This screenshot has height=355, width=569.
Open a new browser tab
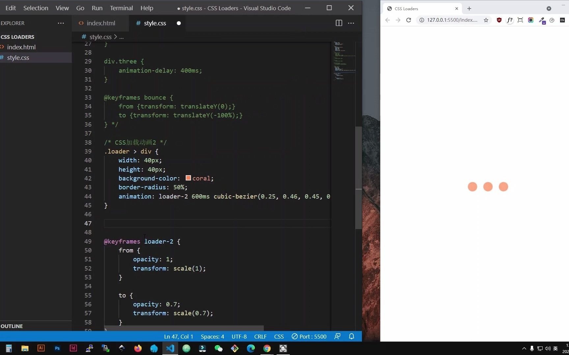click(x=469, y=9)
